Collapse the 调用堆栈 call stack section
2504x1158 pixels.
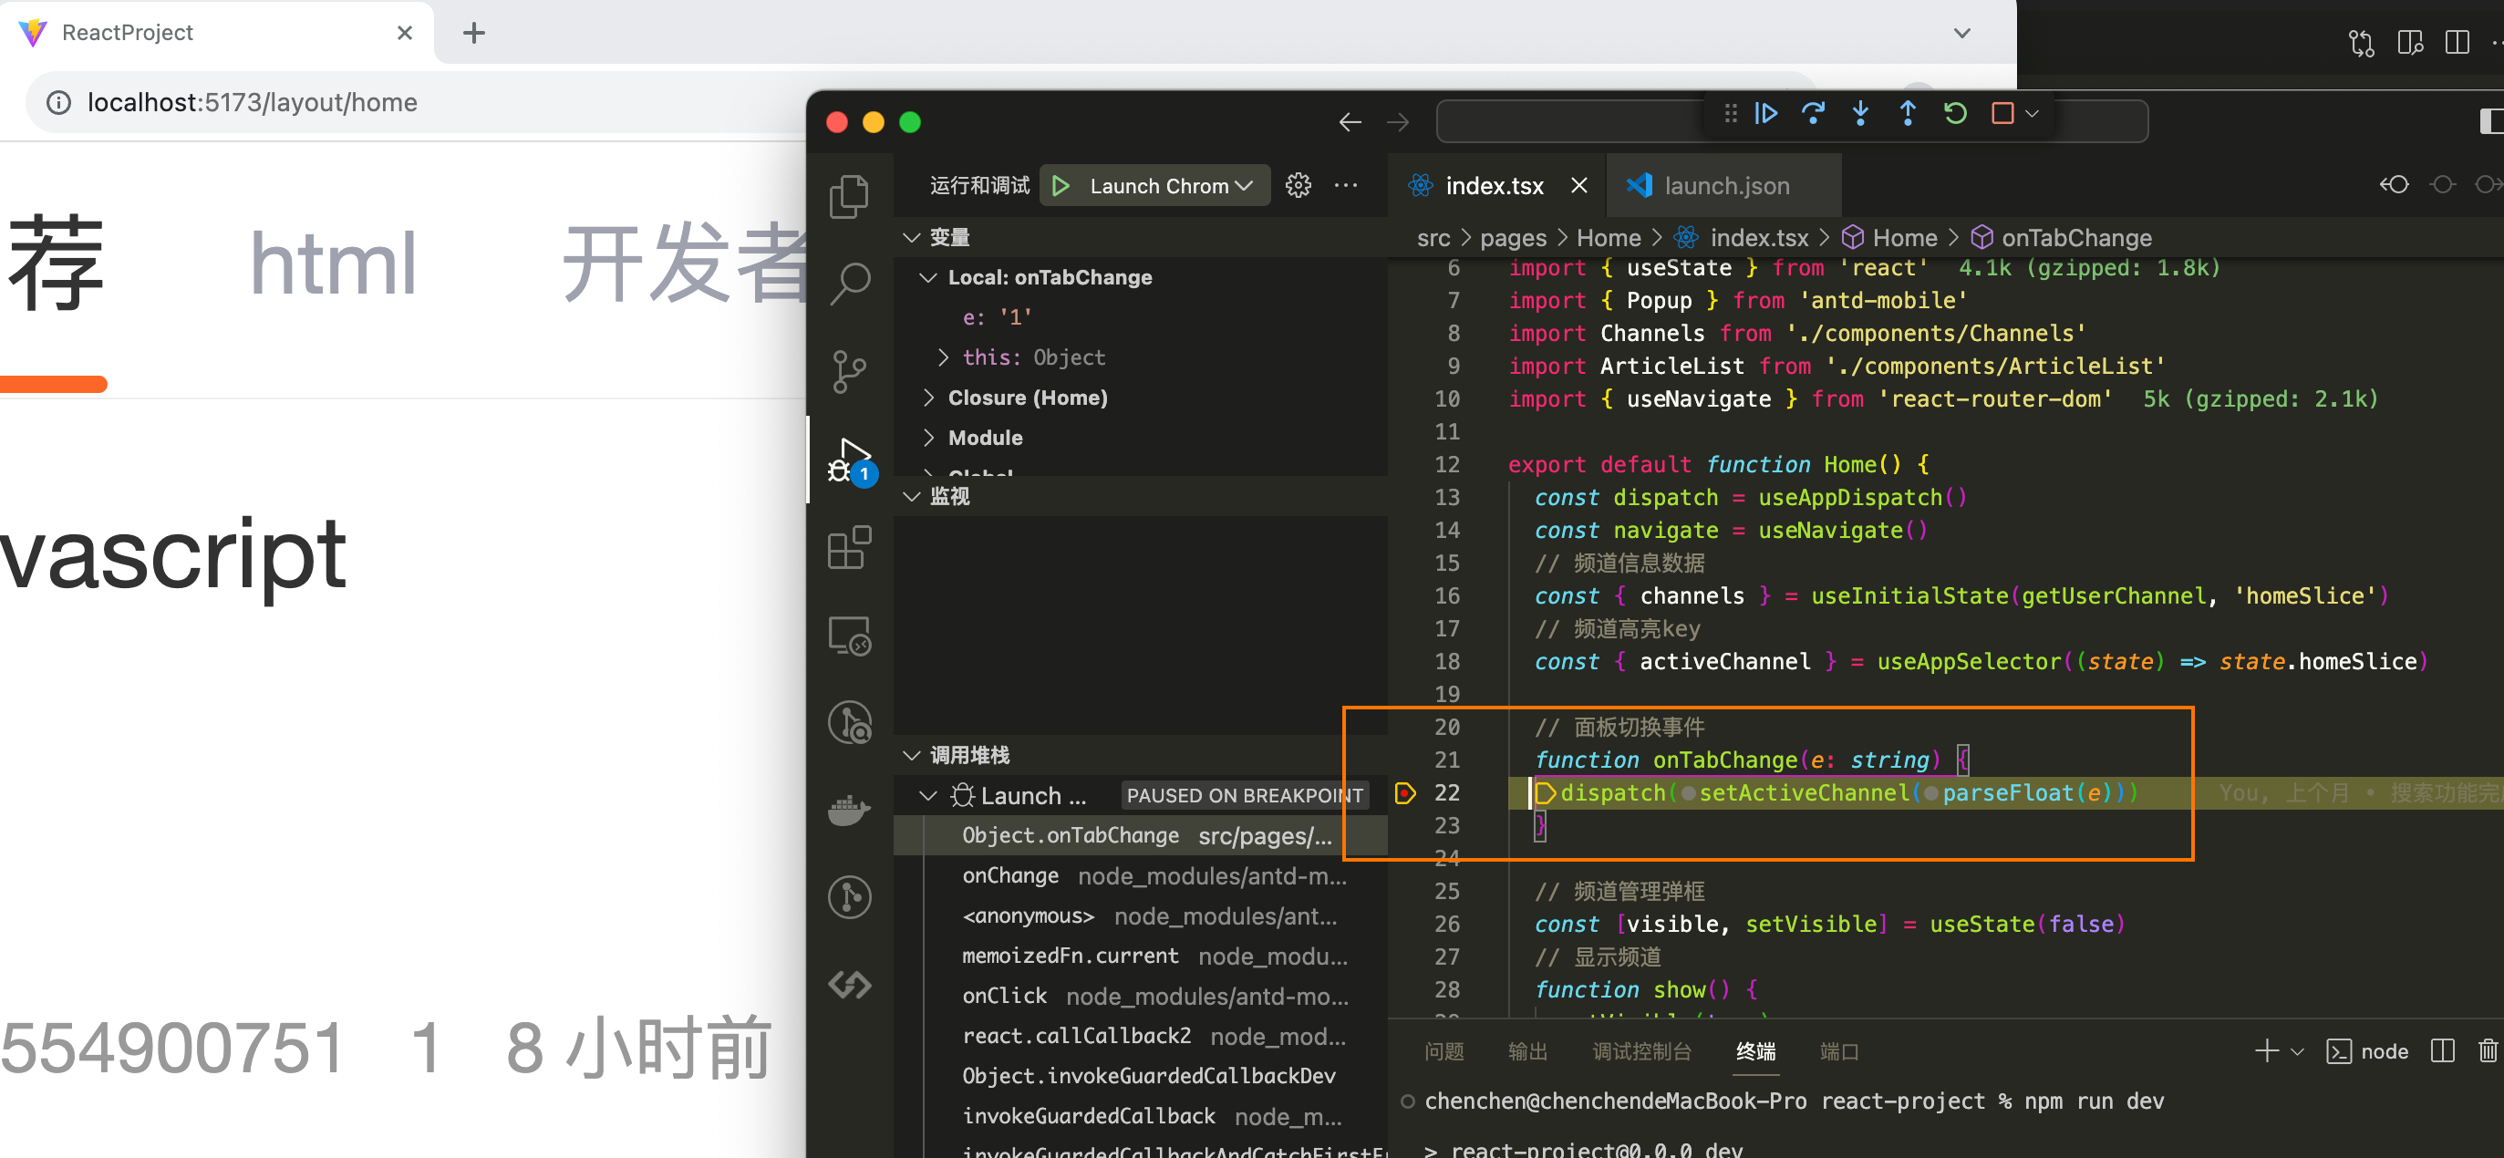coord(911,756)
